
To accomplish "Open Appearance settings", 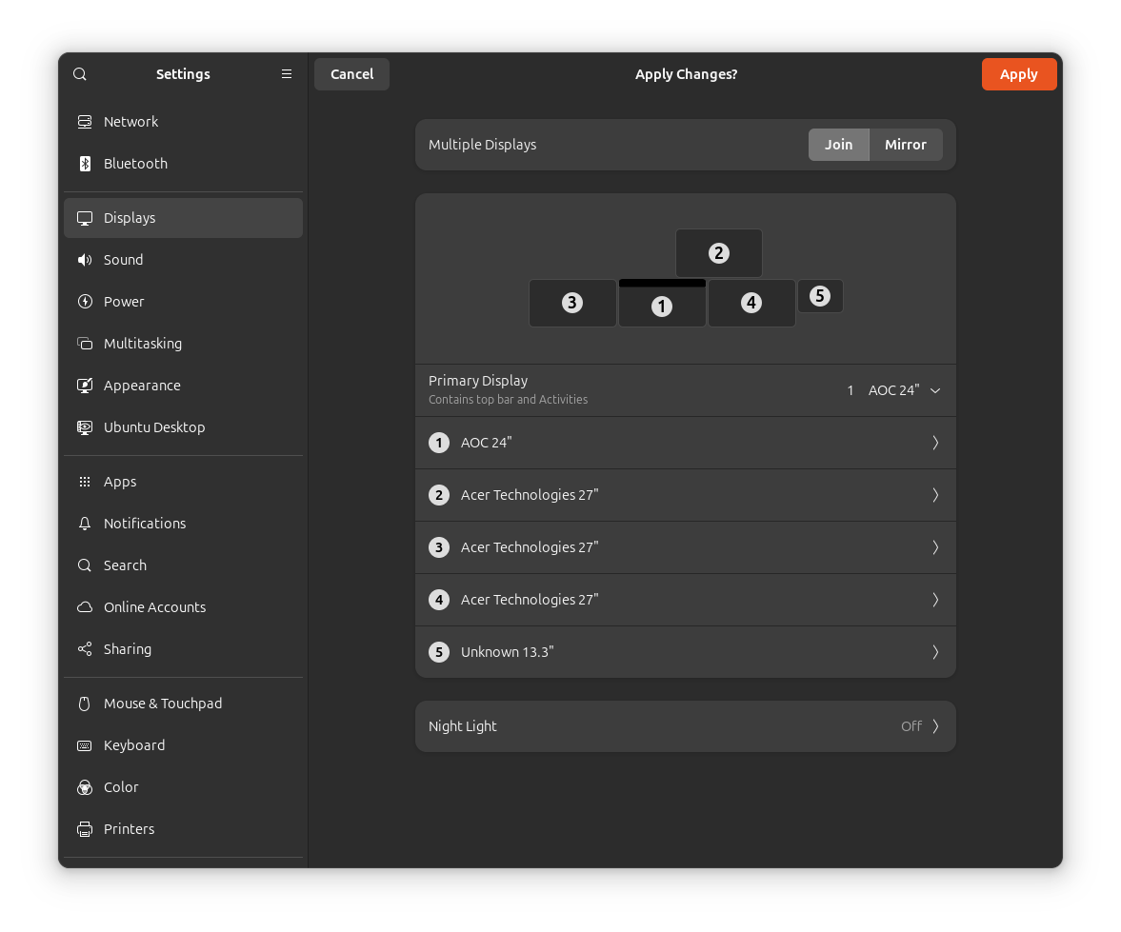I will pos(183,386).
